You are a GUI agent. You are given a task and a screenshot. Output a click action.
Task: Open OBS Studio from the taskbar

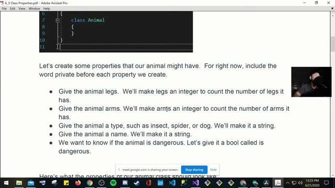coord(102,183)
